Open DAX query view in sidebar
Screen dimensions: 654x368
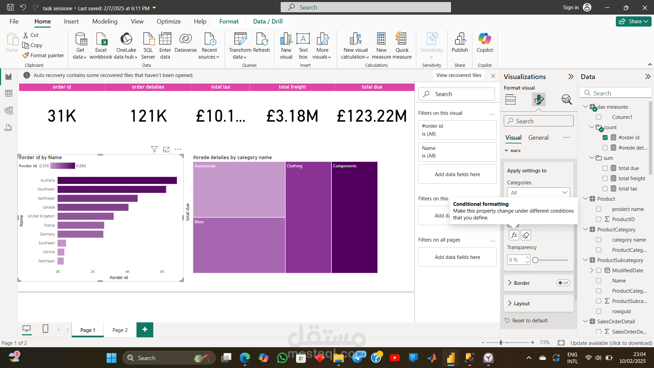[x=9, y=128]
